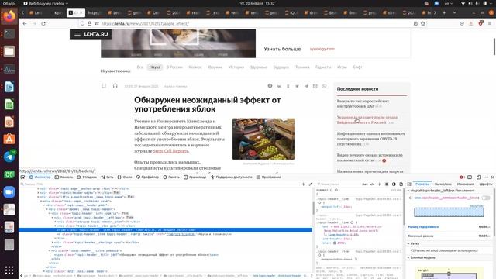Screen dimensions: 496x279
Task: Click the bookmark star in address bar
Action: pos(423,24)
